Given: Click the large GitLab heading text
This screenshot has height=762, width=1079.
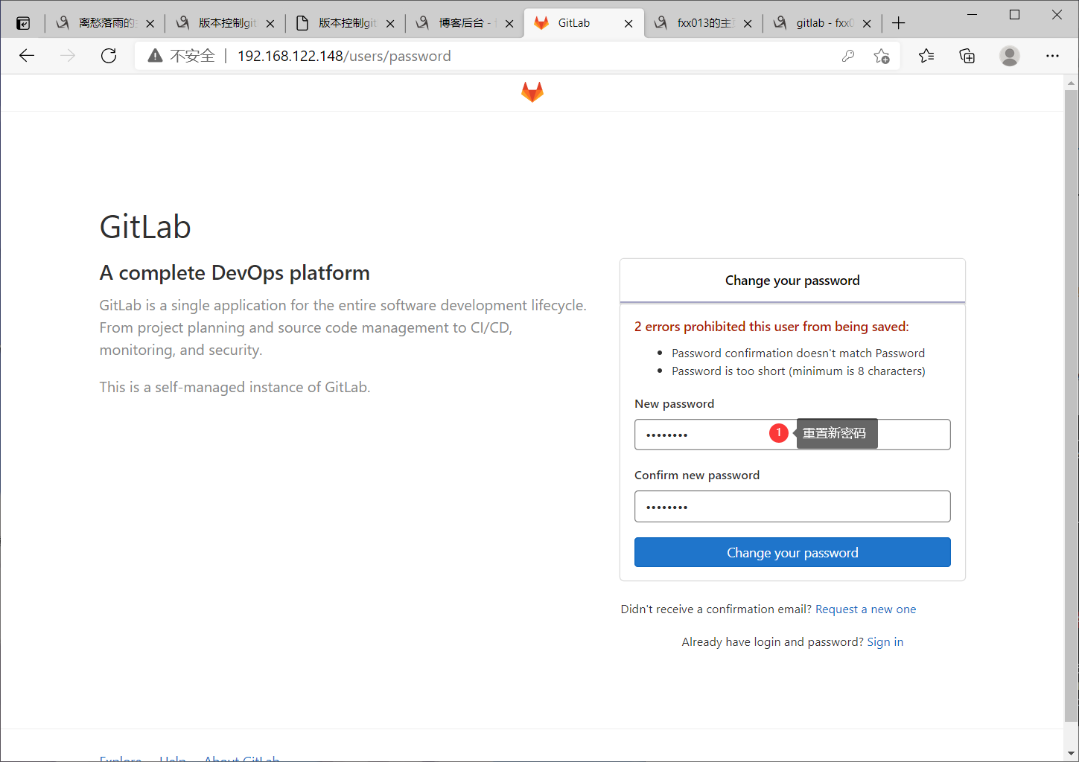Looking at the screenshot, I should point(145,227).
